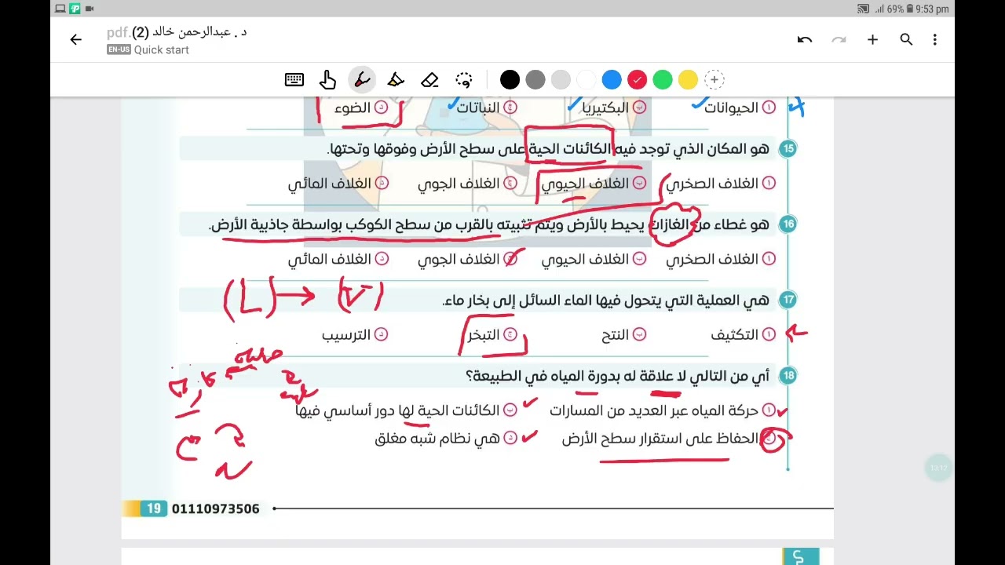1005x565 pixels.
Task: Pick الغلاف المائي under question 15
Action: pyautogui.click(x=338, y=183)
